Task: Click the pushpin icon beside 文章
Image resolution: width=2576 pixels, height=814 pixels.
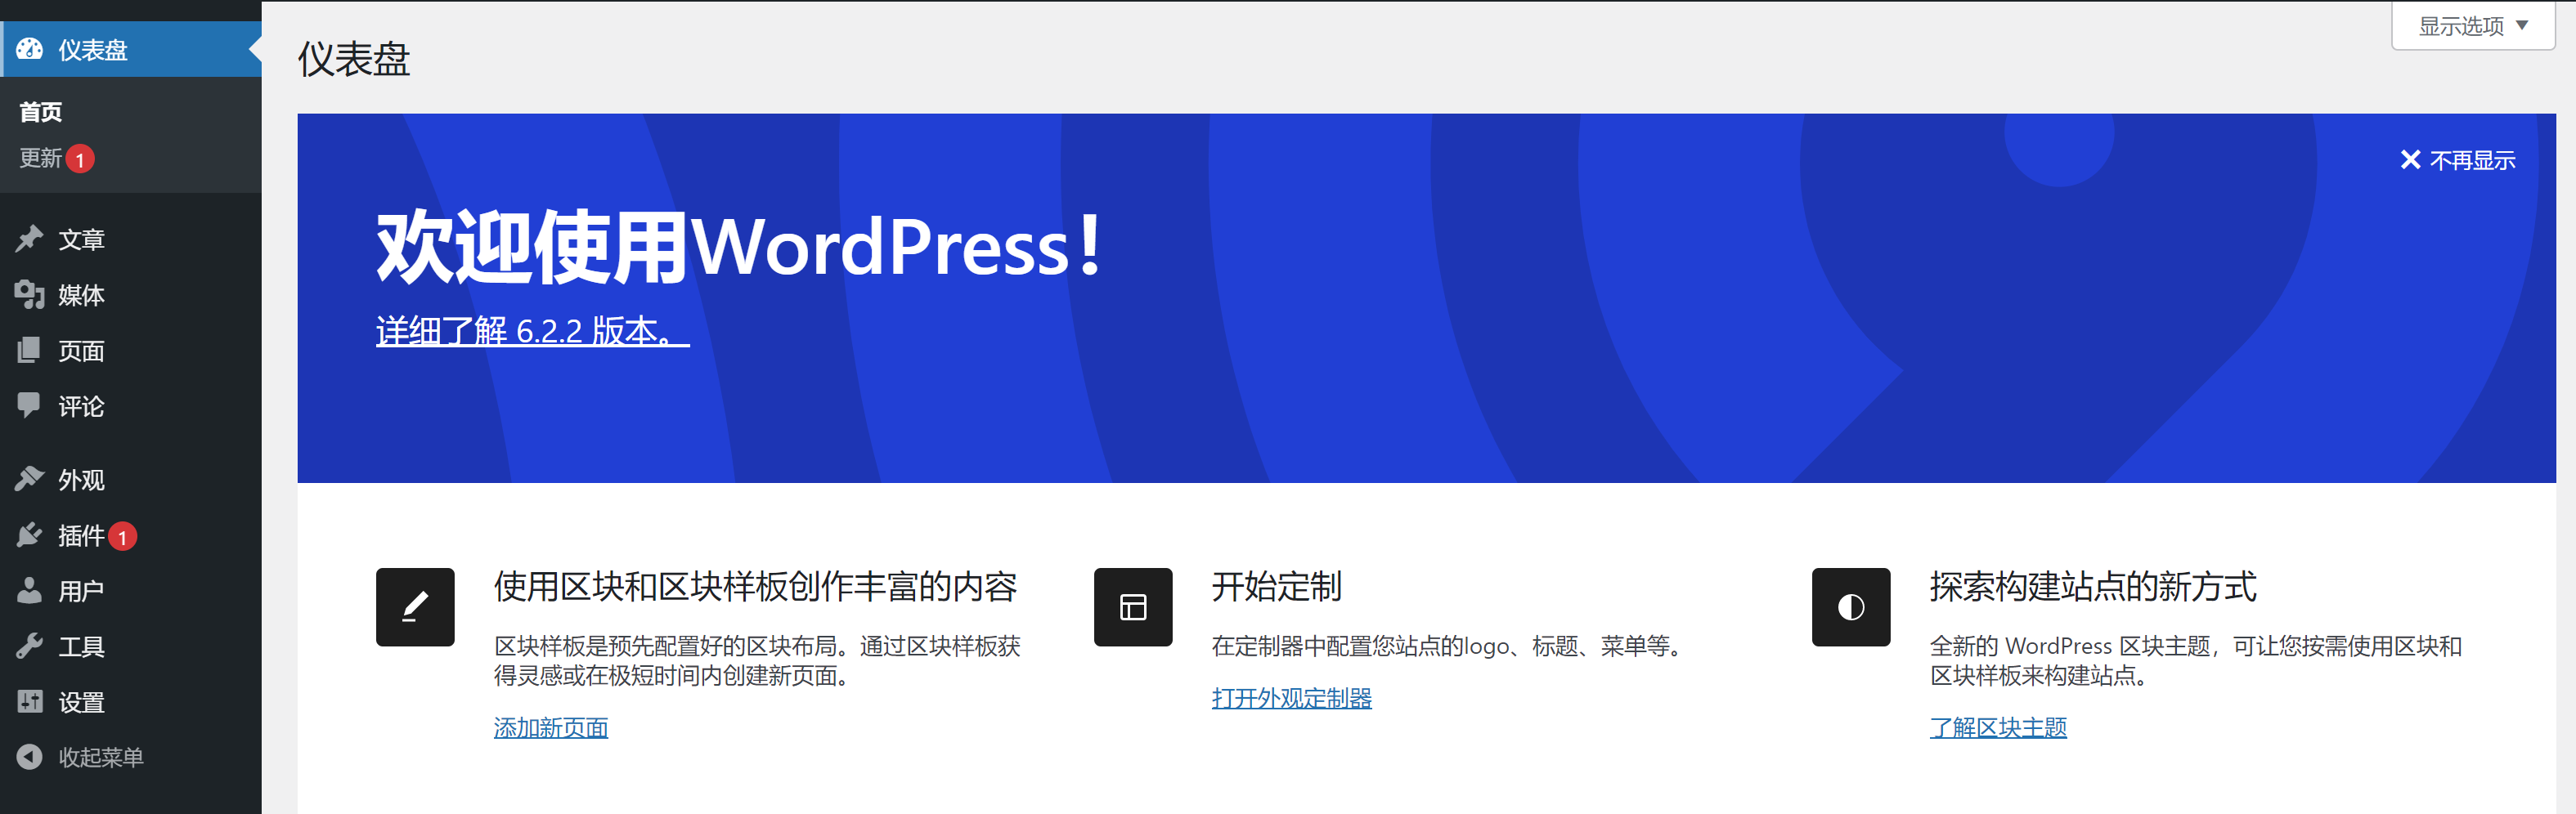Action: pyautogui.click(x=30, y=239)
